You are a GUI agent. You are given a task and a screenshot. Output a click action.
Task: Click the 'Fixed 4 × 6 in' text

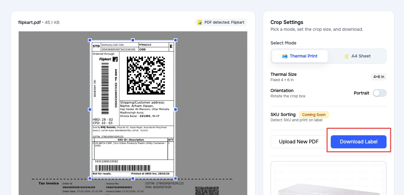[282, 80]
